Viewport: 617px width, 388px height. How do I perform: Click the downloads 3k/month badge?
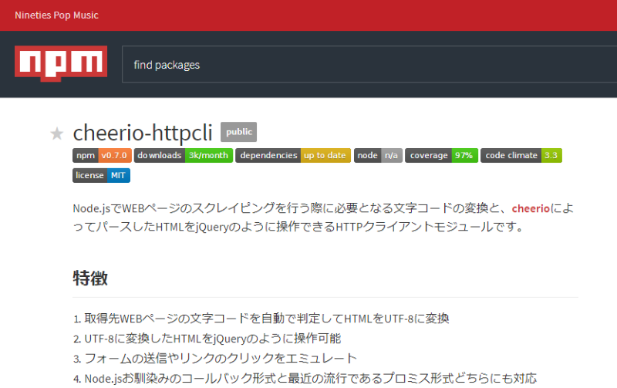(x=184, y=156)
